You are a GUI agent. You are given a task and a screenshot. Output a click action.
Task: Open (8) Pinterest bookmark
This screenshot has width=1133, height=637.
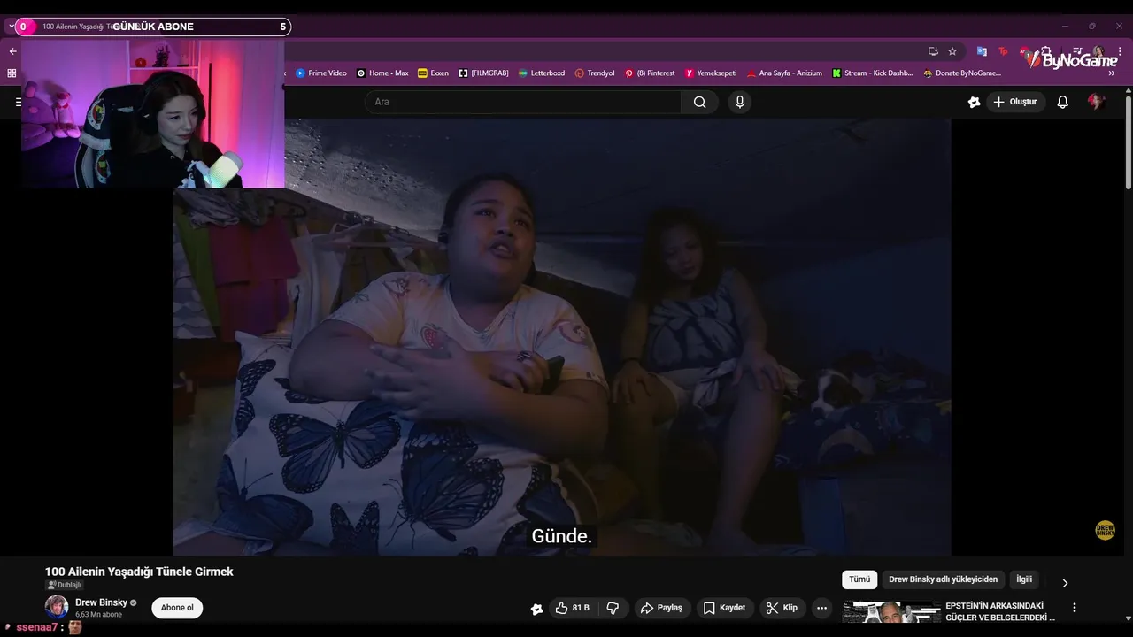pyautogui.click(x=650, y=73)
